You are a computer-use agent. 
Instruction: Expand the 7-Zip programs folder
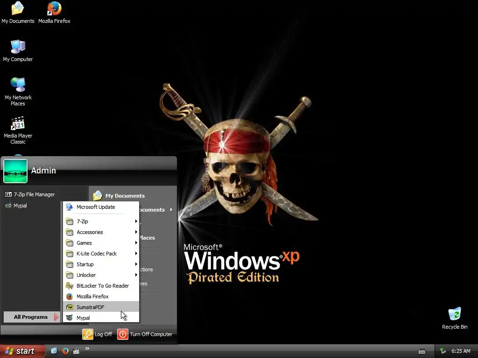(101, 221)
